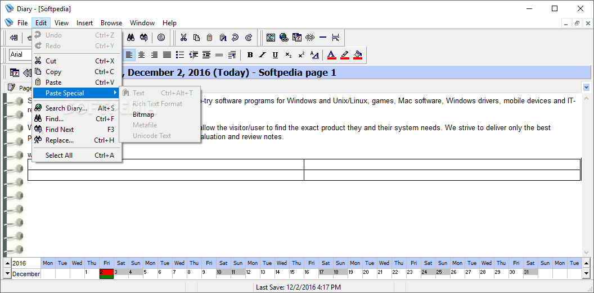Center-align the text
Image resolution: width=594 pixels, height=293 pixels.
[141, 55]
